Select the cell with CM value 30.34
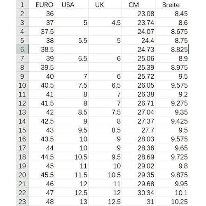The width and height of the screenshot is (206, 206). 138,193
